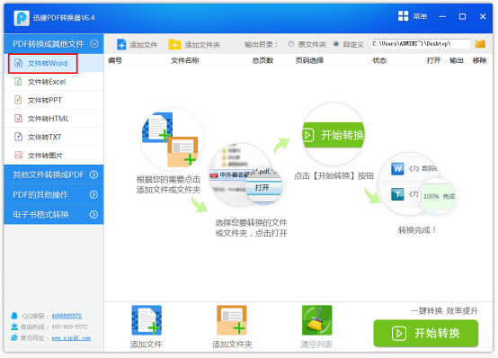Click the output directory path field
Image resolution: width=498 pixels, height=358 pixels.
pos(421,44)
